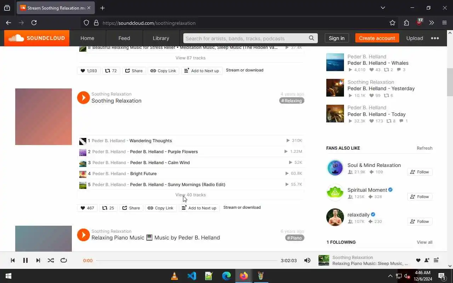Copy Link of playlist with 467 likes
The height and width of the screenshot is (283, 453).
[161, 208]
